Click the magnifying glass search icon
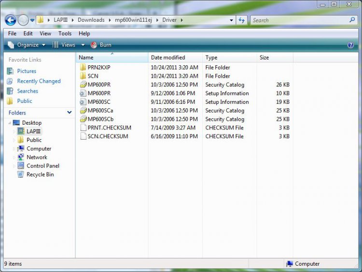Screen dimensions: 362x272 pos(352,20)
